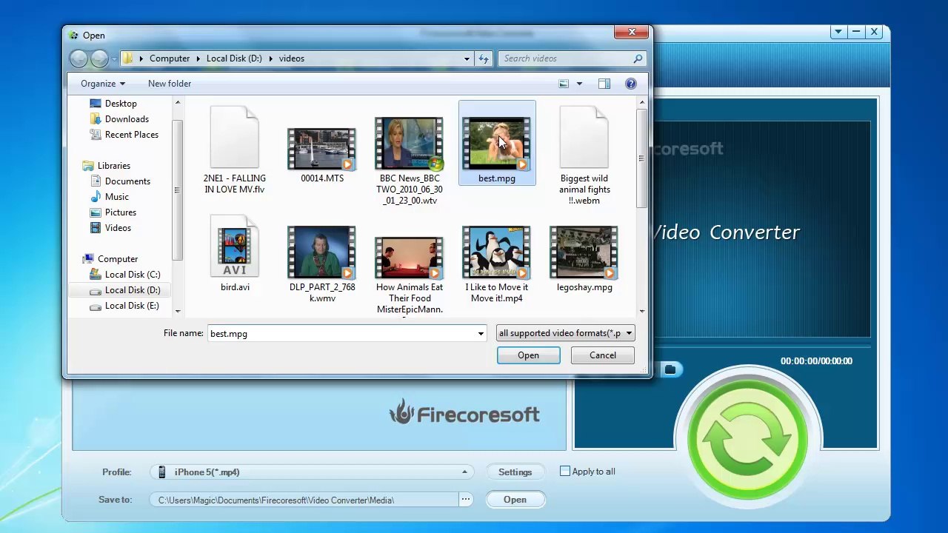This screenshot has width=948, height=533.
Task: Open the folder icon under the preview
Action: point(670,369)
